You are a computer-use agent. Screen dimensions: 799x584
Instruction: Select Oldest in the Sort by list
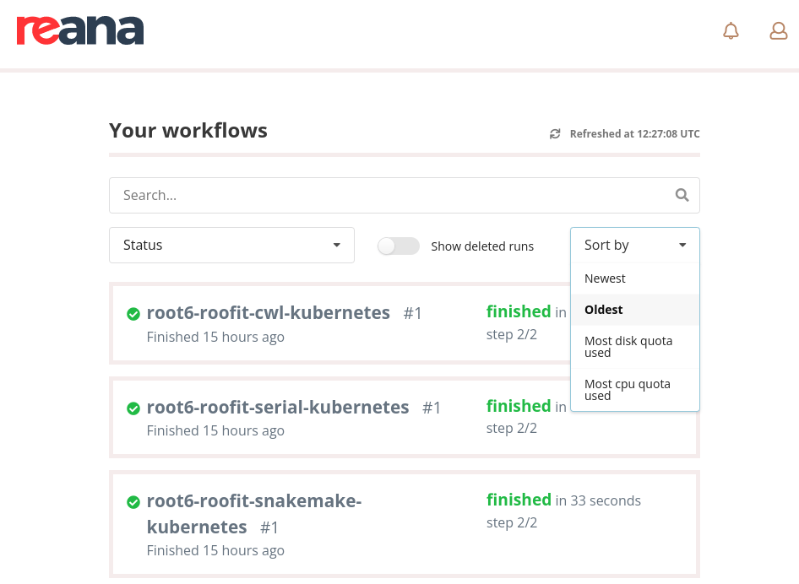603,309
